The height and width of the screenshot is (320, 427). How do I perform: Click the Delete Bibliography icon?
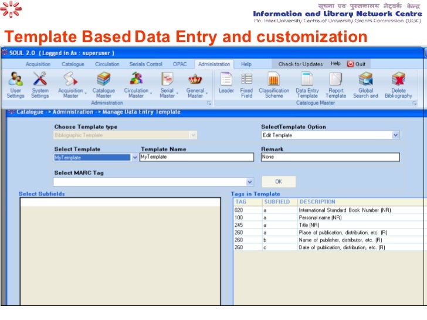pos(398,79)
